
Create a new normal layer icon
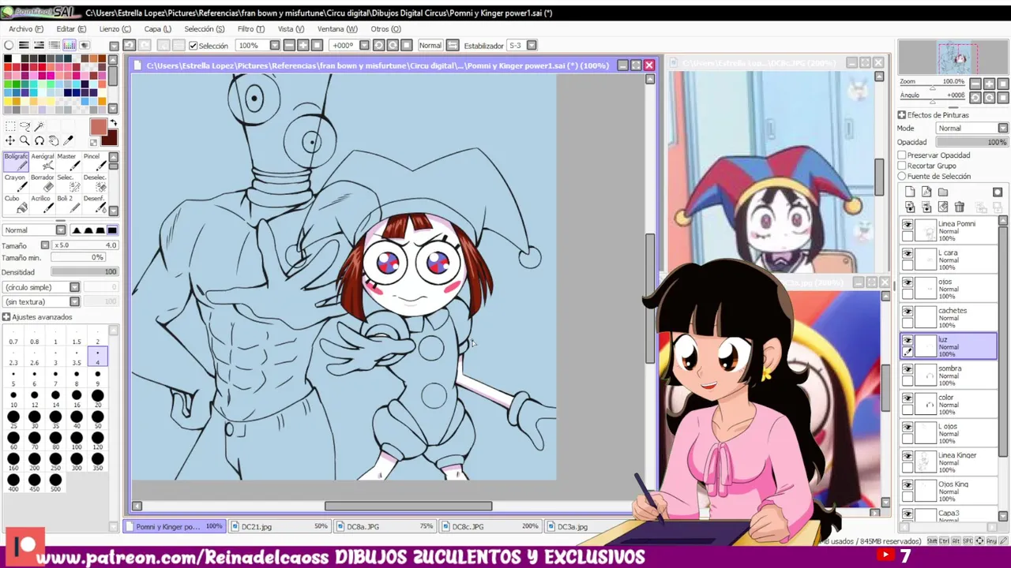[910, 192]
